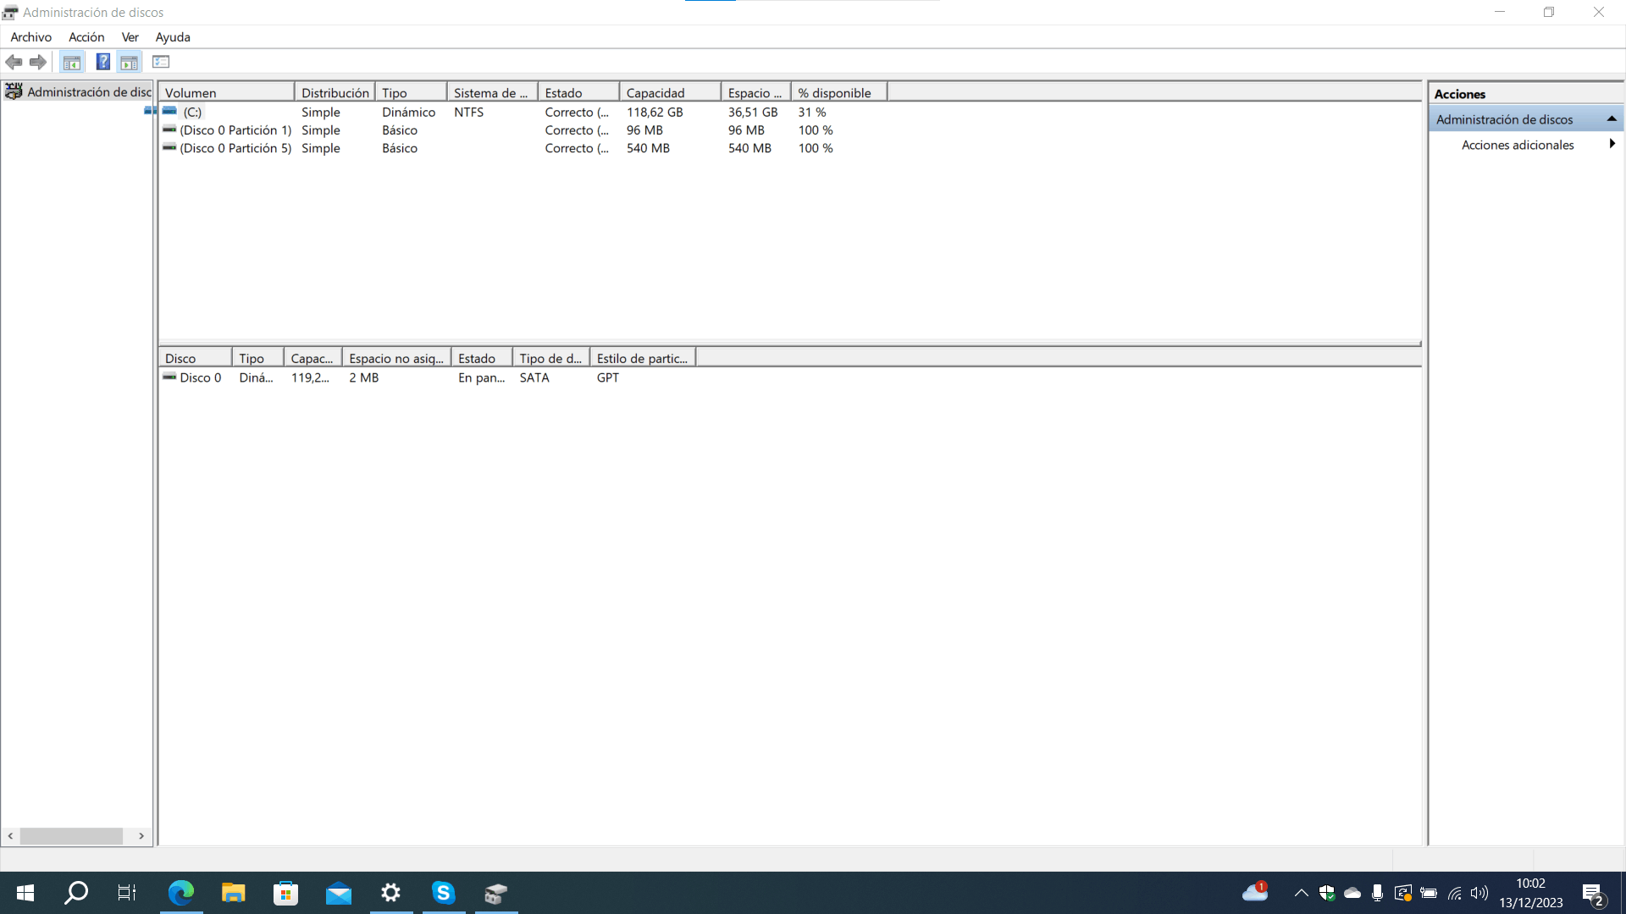Open Help with the question mark icon

102,62
